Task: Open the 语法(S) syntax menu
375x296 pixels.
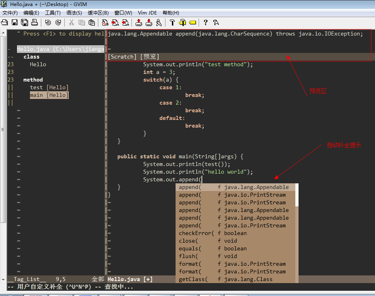Action: coord(73,13)
